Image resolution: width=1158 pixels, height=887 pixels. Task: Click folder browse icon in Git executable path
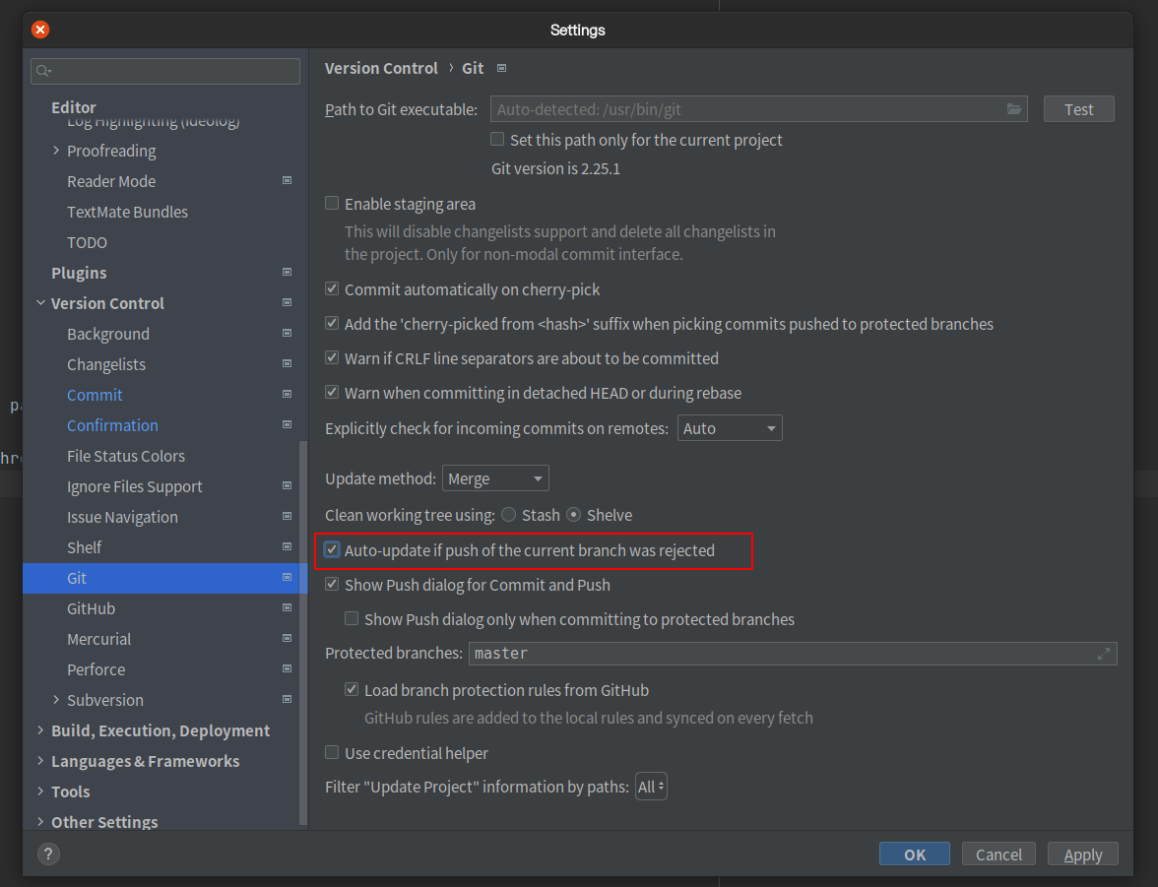[1013, 109]
